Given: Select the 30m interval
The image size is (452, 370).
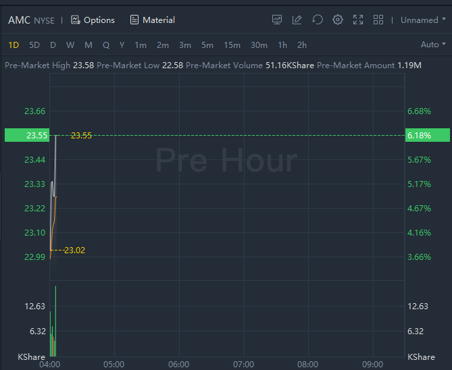Looking at the screenshot, I should click(259, 45).
